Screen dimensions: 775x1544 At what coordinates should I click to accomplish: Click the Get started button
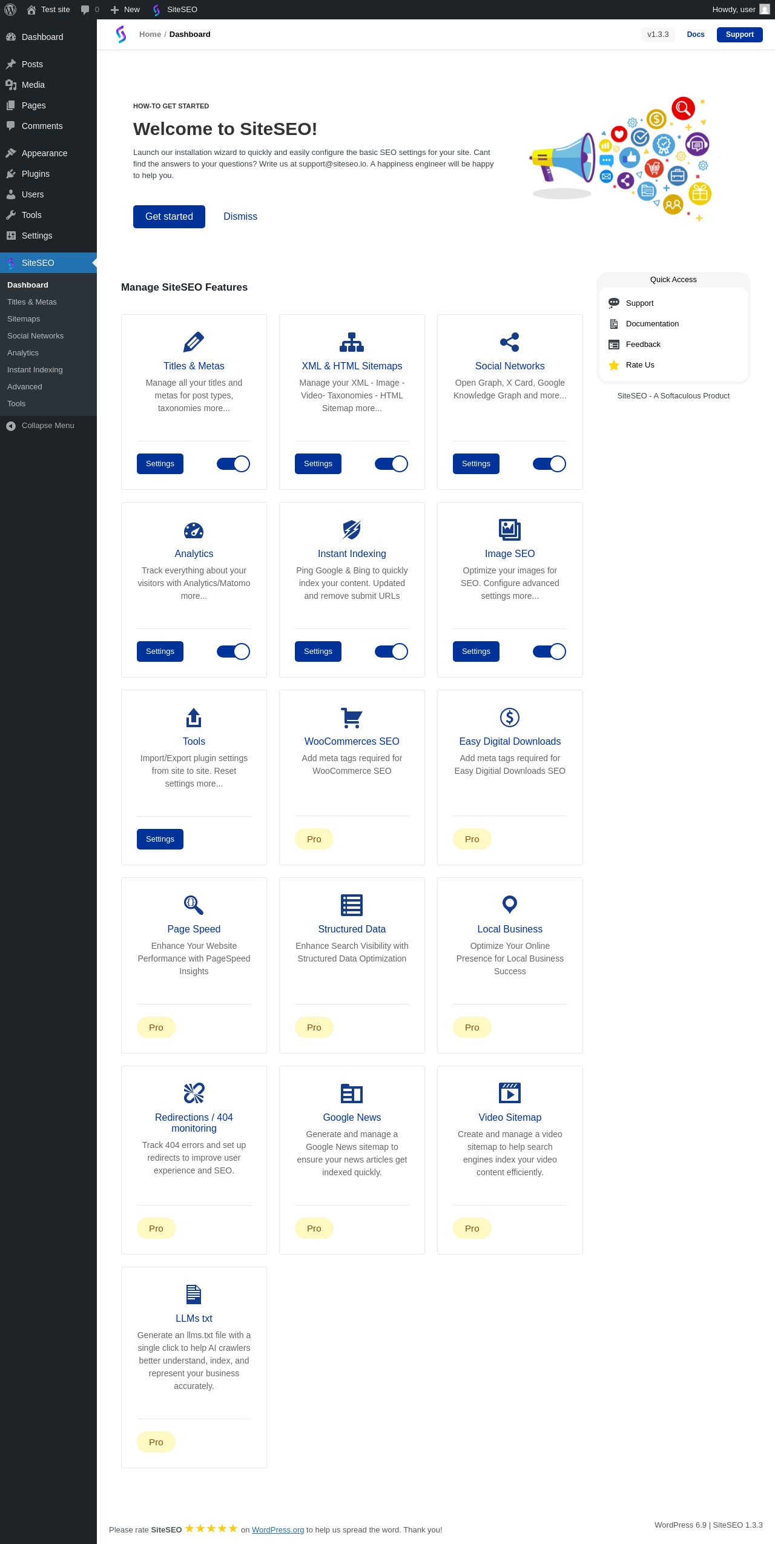169,217
